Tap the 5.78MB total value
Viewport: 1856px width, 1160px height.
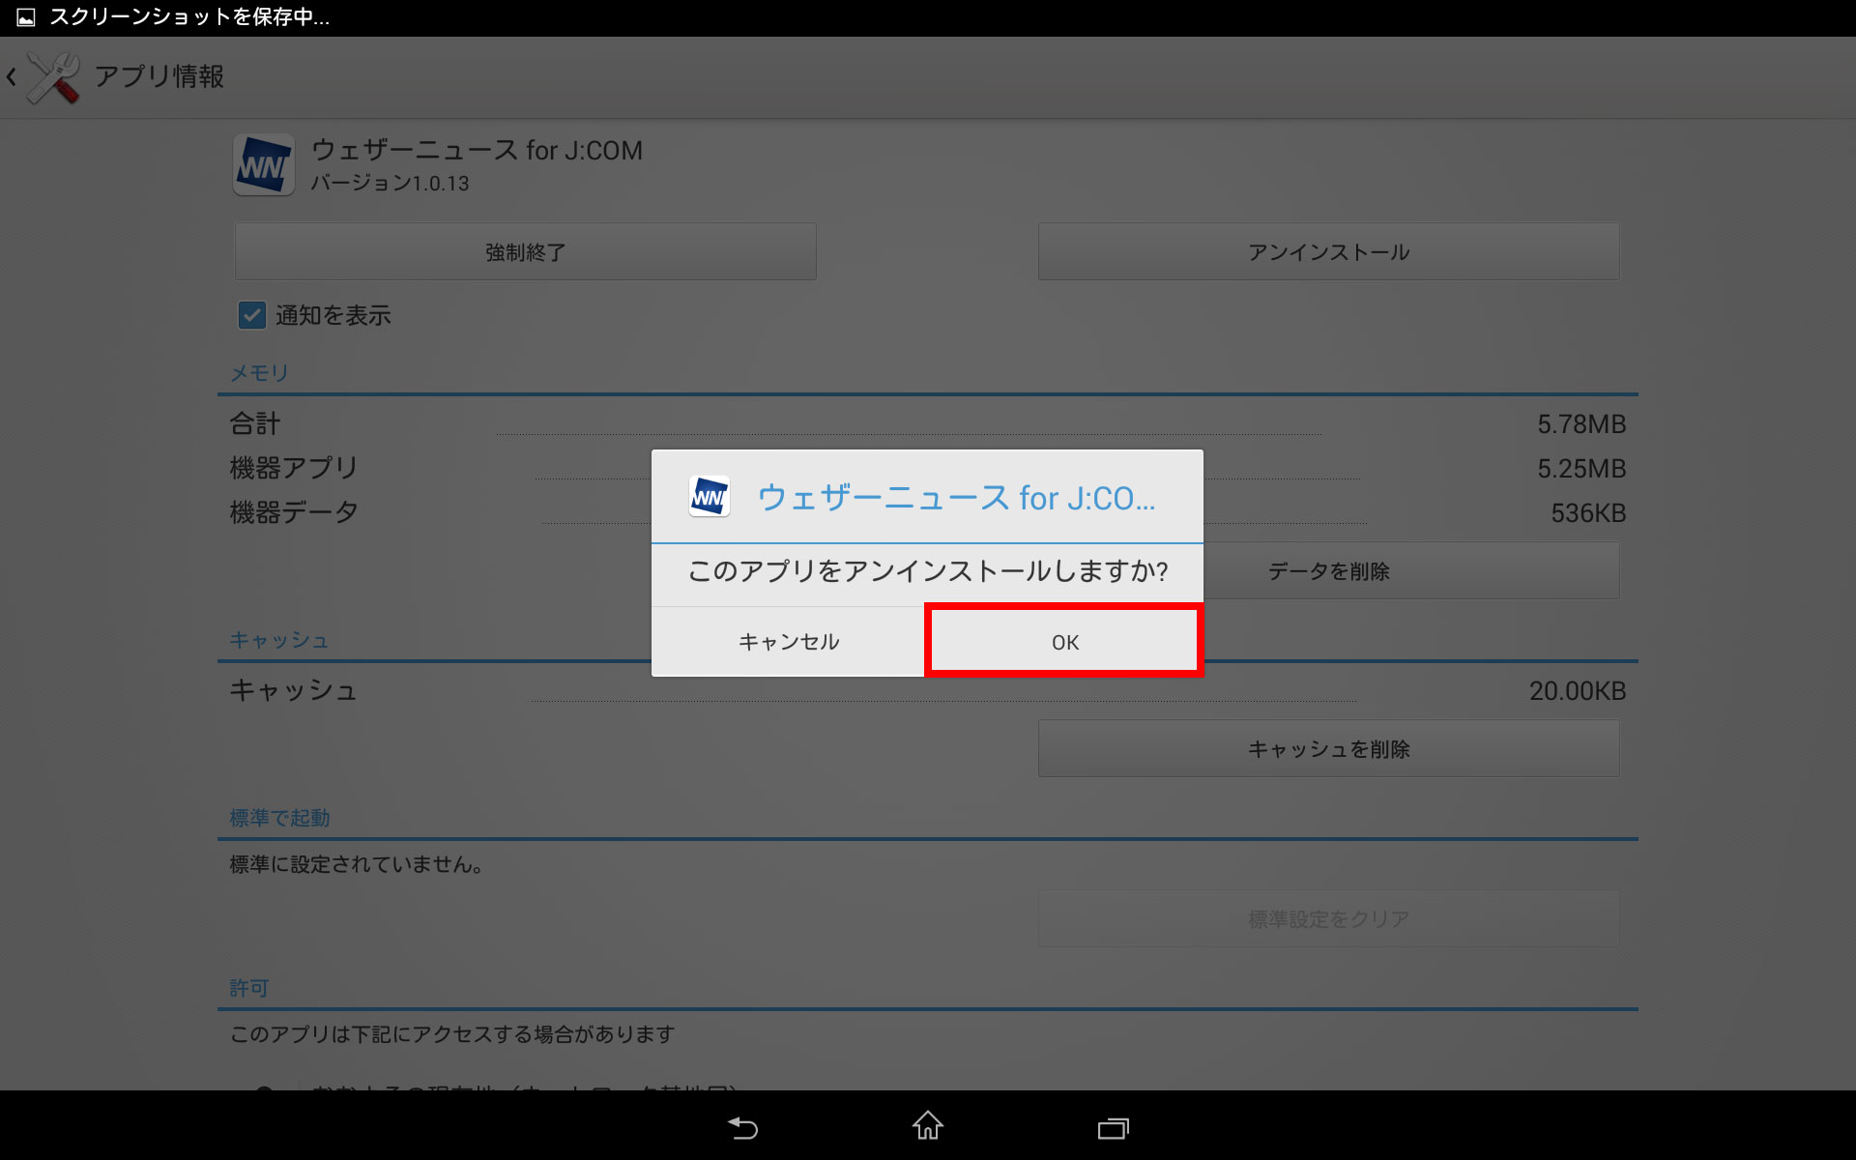[x=1581, y=424]
